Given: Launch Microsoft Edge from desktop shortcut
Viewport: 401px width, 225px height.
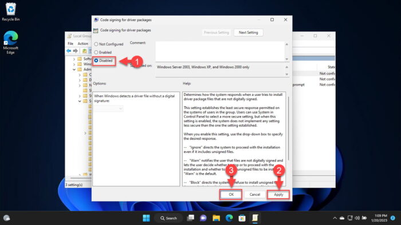Looking at the screenshot, I should click(10, 42).
